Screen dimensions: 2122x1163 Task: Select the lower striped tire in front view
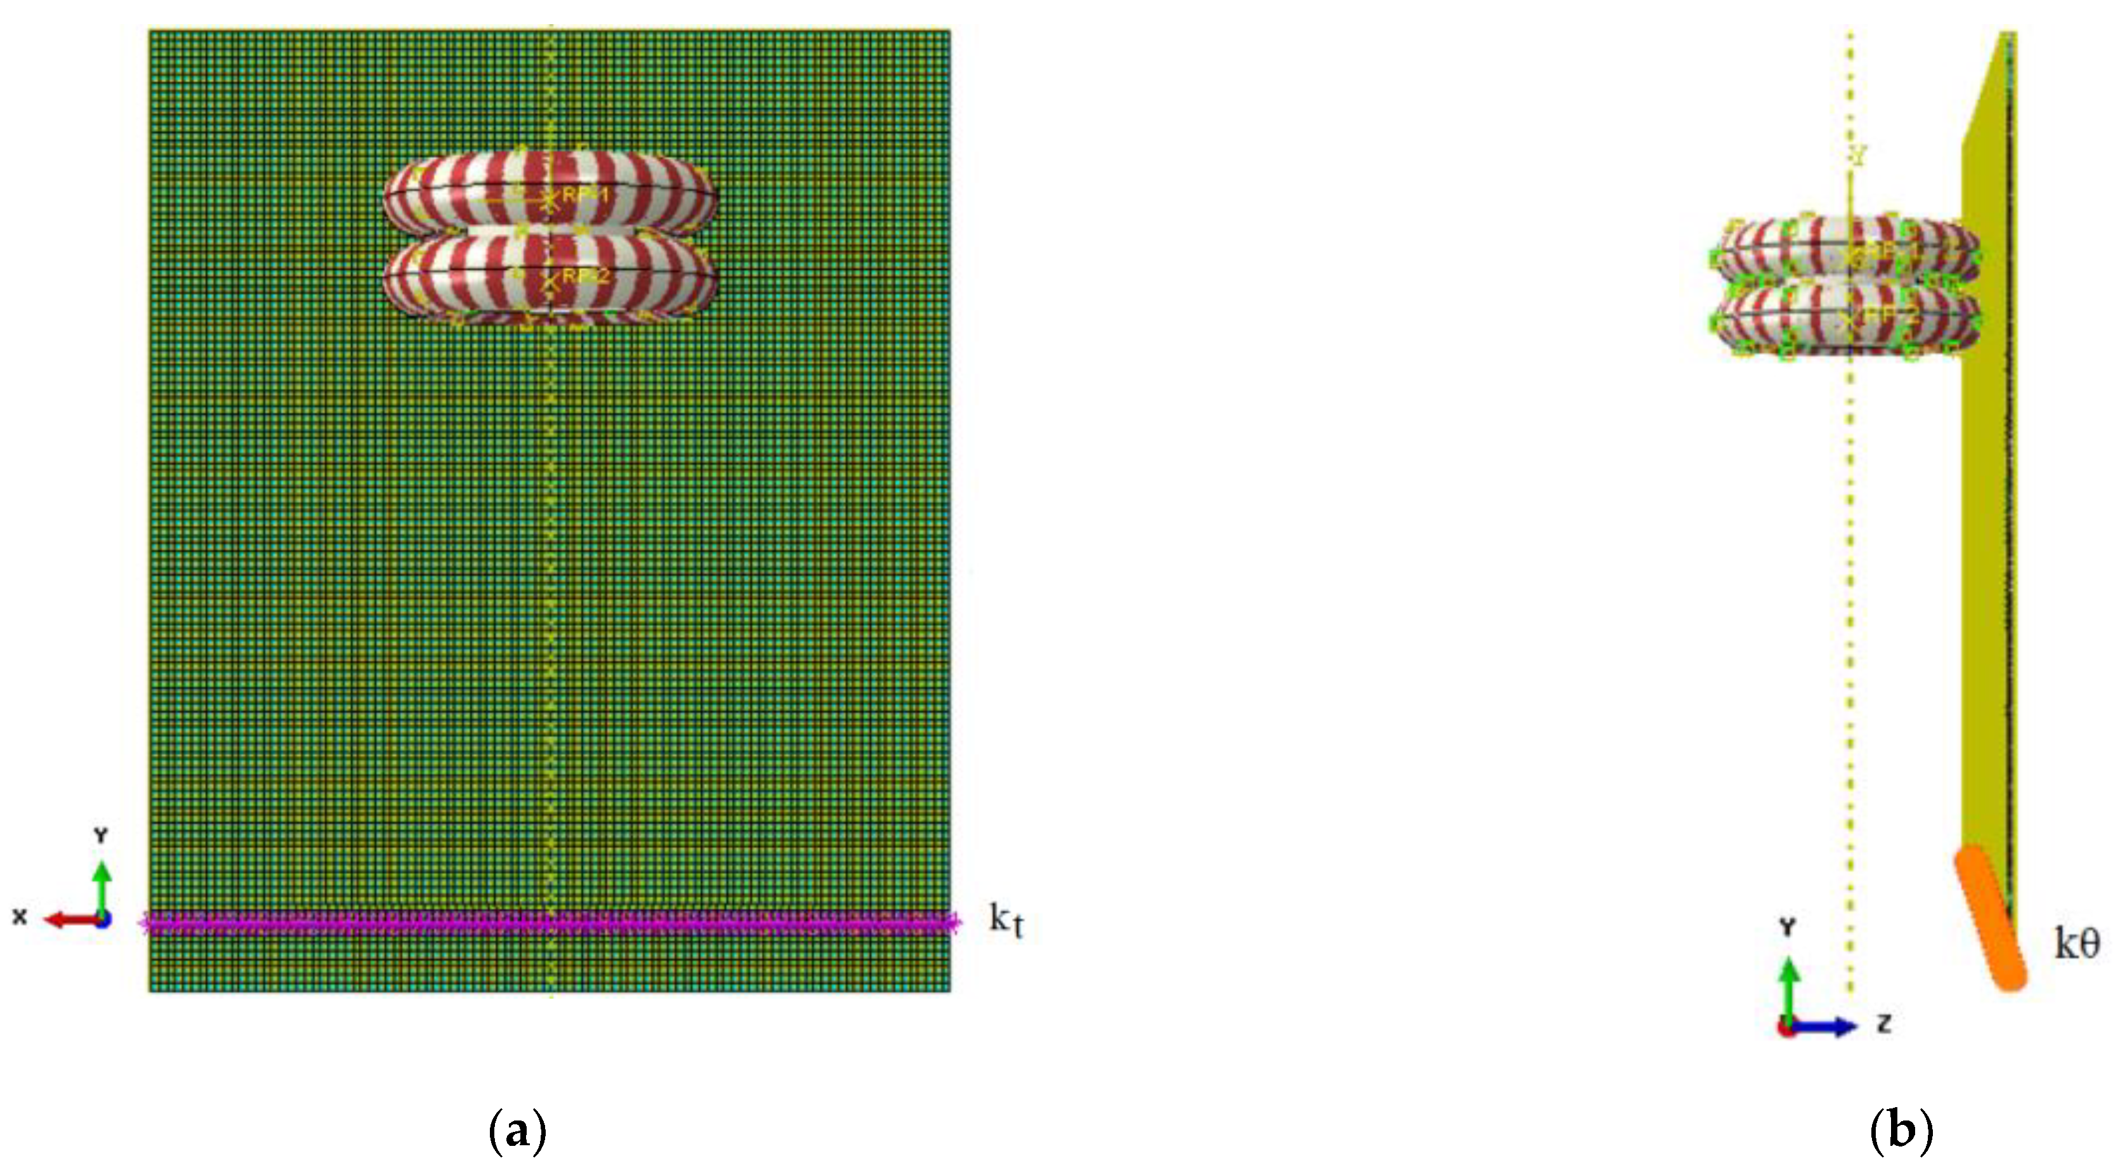461,279
